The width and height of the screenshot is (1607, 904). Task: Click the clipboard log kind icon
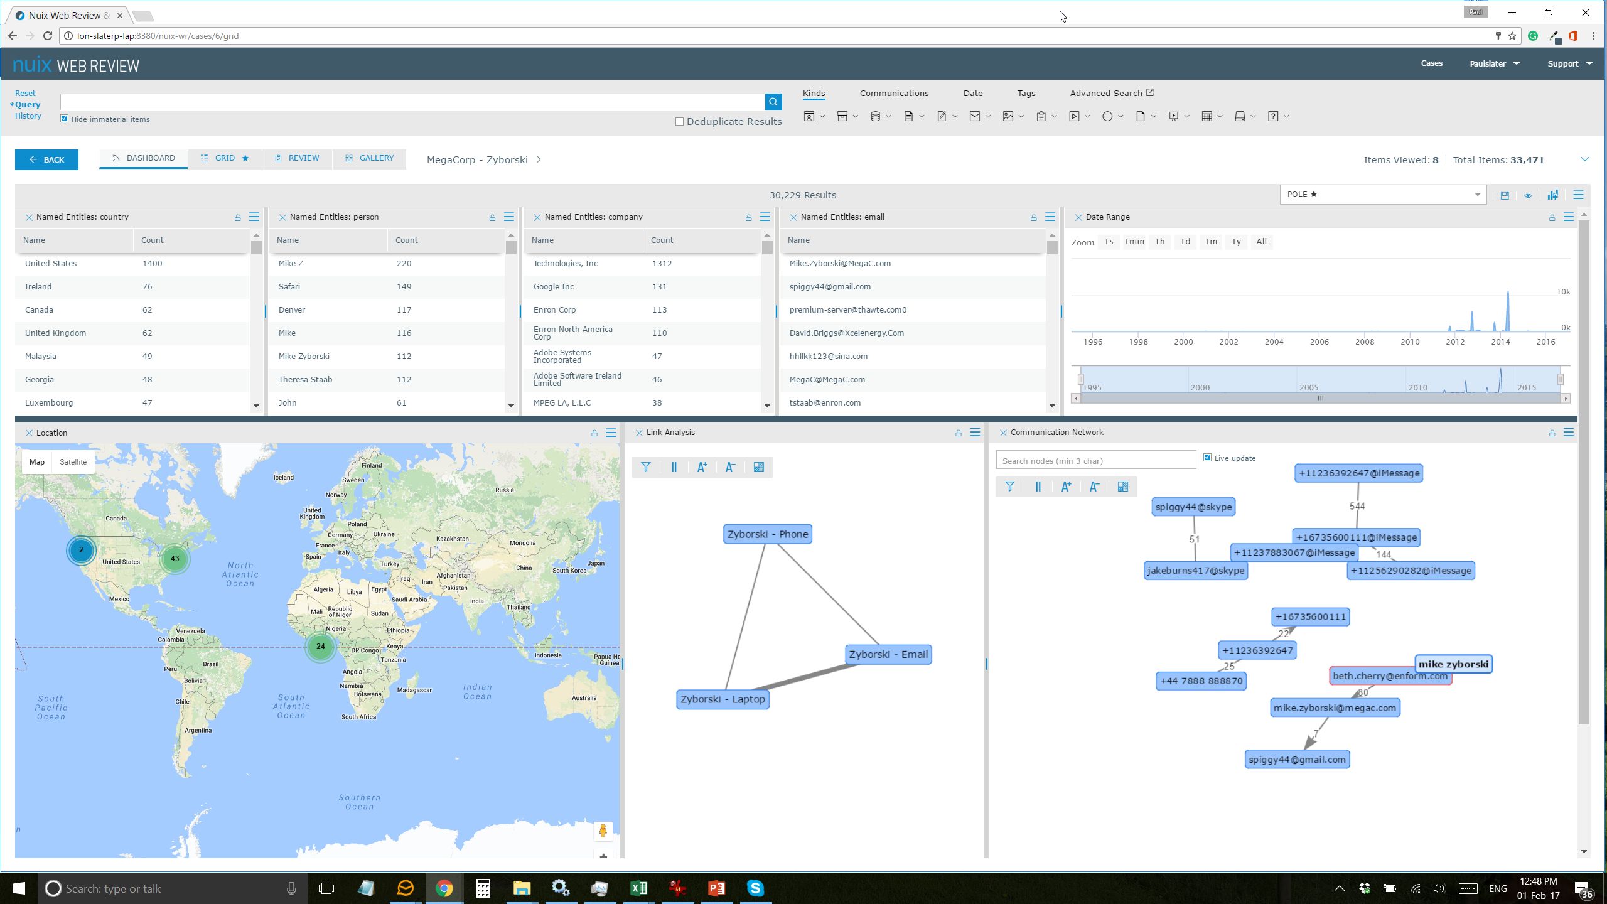click(1041, 116)
